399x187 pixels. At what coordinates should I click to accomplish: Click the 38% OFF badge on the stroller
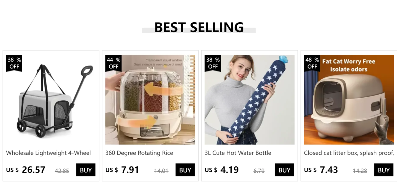[14, 63]
